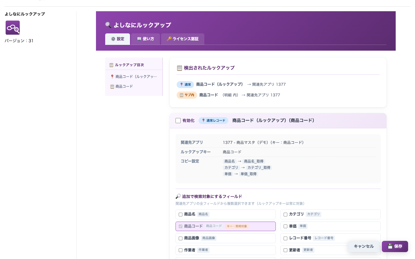Click the pin icon in the sidebar index
The image size is (415, 259).
(112, 77)
